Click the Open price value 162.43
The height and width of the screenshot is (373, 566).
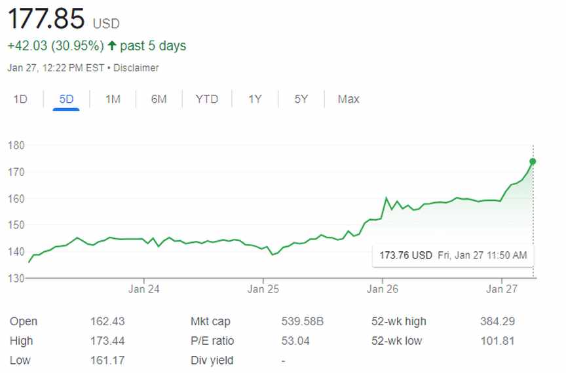107,321
